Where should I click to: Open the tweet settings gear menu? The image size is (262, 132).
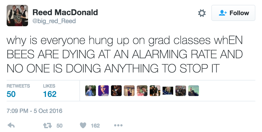(202, 13)
